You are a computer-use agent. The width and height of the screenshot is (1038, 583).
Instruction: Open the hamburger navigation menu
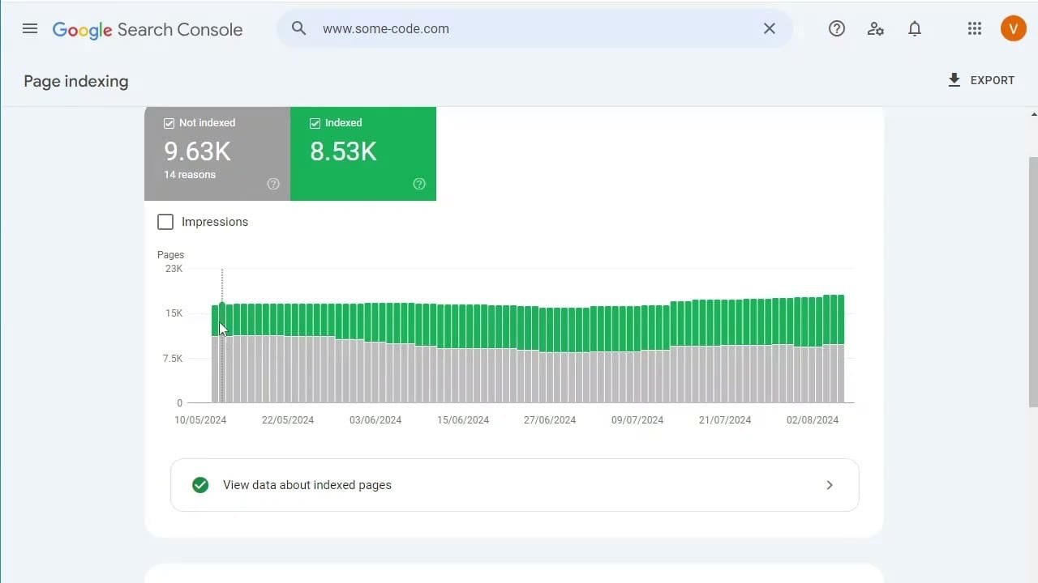(30, 28)
